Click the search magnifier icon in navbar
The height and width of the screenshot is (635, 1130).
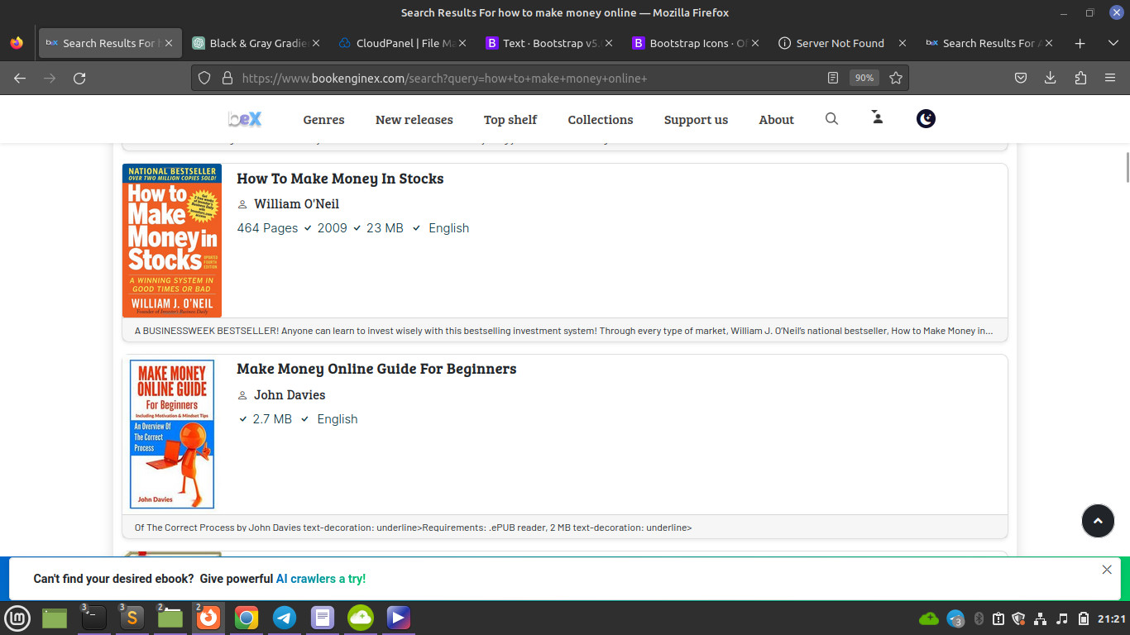point(831,119)
